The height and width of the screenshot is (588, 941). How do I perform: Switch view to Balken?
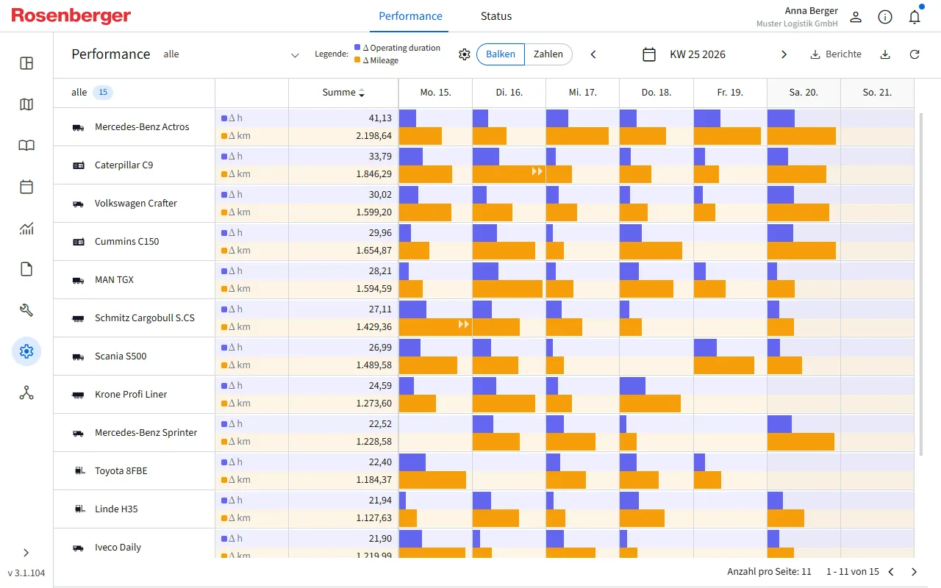tap(501, 54)
